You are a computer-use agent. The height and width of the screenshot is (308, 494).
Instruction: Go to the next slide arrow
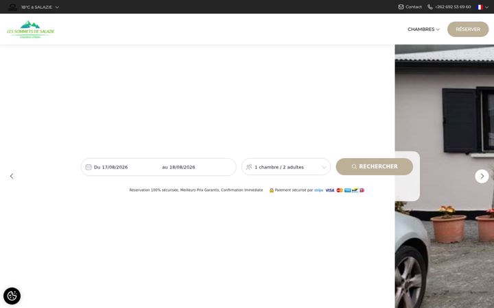coord(482,177)
